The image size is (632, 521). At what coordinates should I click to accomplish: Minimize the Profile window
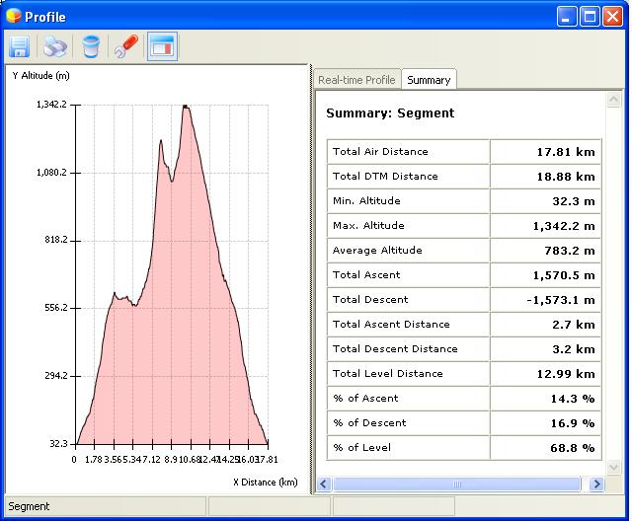click(x=567, y=17)
